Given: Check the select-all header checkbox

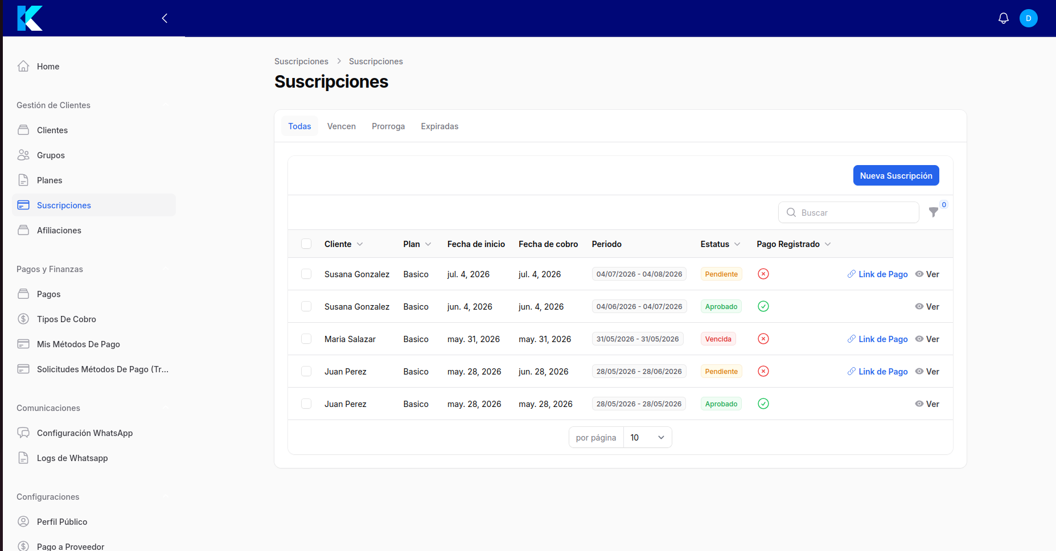Looking at the screenshot, I should [x=306, y=244].
